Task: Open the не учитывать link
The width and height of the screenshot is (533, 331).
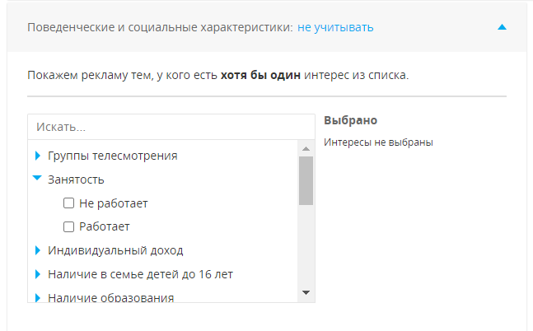Action: tap(335, 27)
